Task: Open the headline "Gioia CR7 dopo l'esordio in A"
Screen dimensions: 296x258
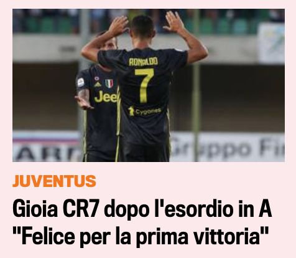Action: (x=142, y=208)
